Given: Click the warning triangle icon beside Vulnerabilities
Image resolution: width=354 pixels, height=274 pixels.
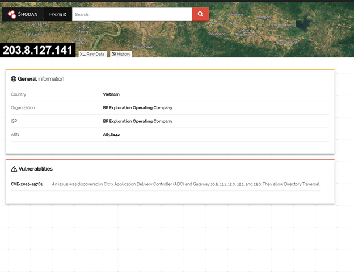Looking at the screenshot, I should (14, 169).
